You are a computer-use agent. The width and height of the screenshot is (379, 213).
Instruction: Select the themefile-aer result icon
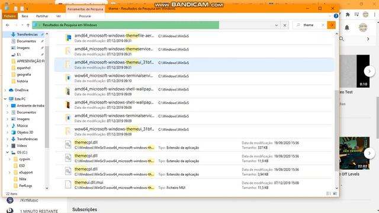(x=69, y=38)
